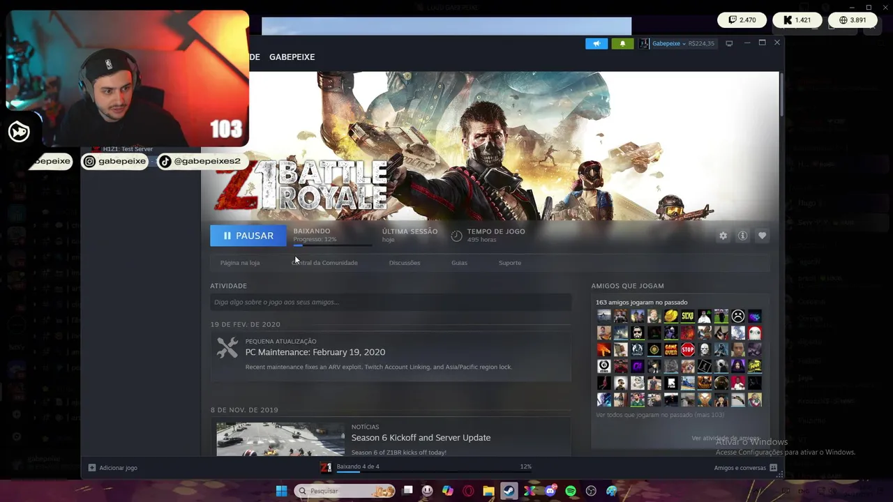This screenshot has width=893, height=502.
Task: Open Spotify from the taskbar
Action: (x=571, y=491)
